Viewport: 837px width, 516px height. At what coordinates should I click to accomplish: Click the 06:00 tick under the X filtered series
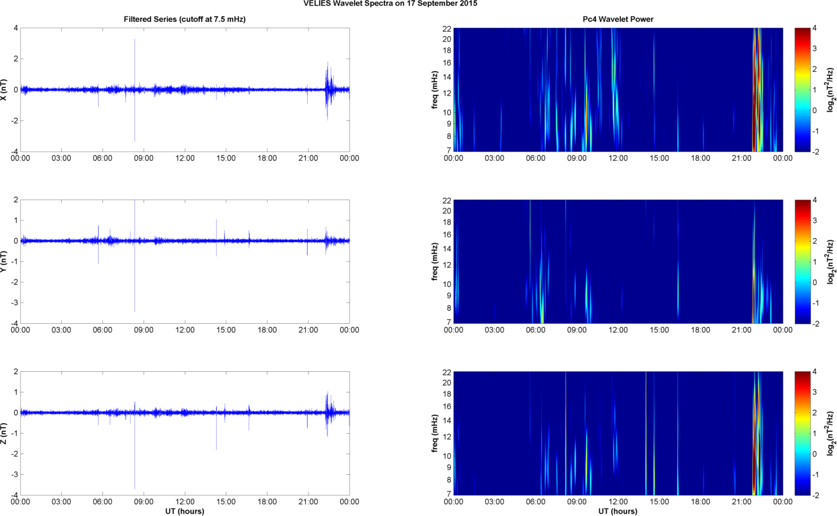point(102,158)
